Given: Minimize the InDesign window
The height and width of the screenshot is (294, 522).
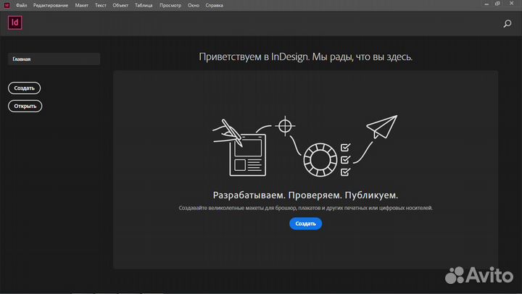Looking at the screenshot, I should point(486,4).
